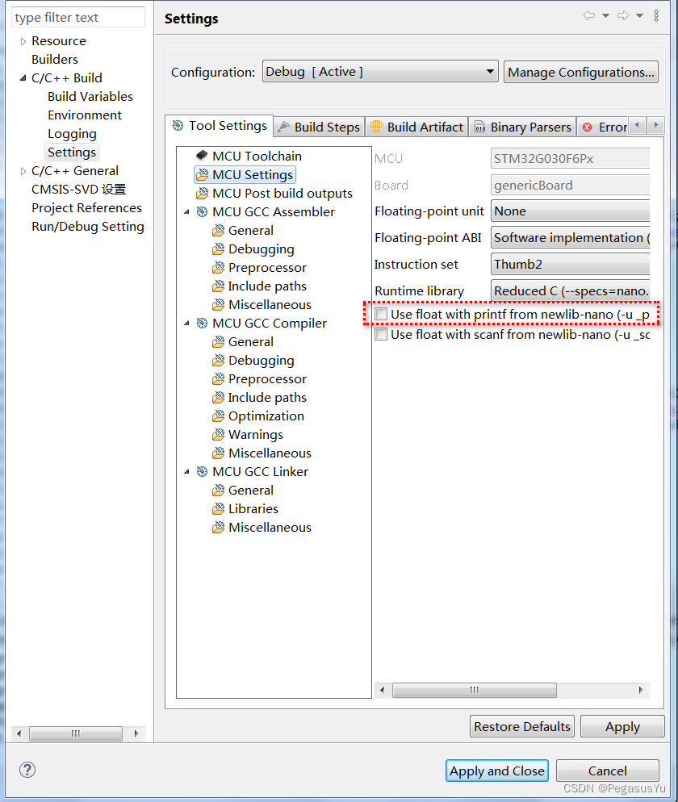This screenshot has width=678, height=802.
Task: Click the MCU Post build outputs icon
Action: (202, 193)
